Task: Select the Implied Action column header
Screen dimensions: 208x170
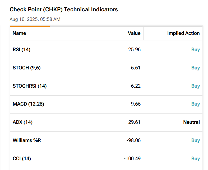Action: coord(183,33)
